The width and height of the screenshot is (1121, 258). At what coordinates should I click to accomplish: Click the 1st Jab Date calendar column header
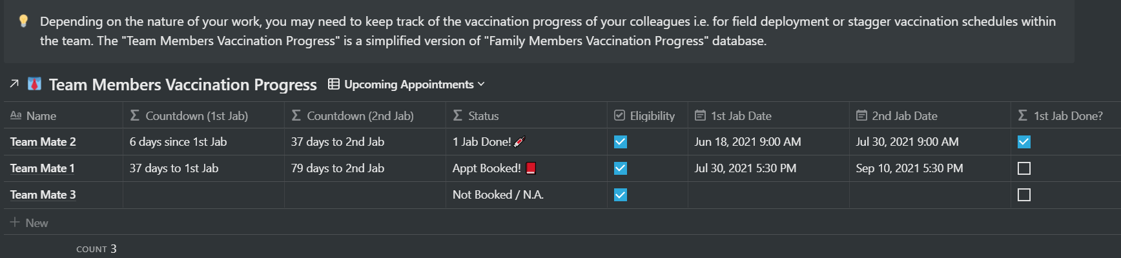point(768,115)
